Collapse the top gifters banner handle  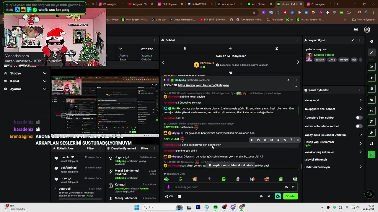point(231,73)
